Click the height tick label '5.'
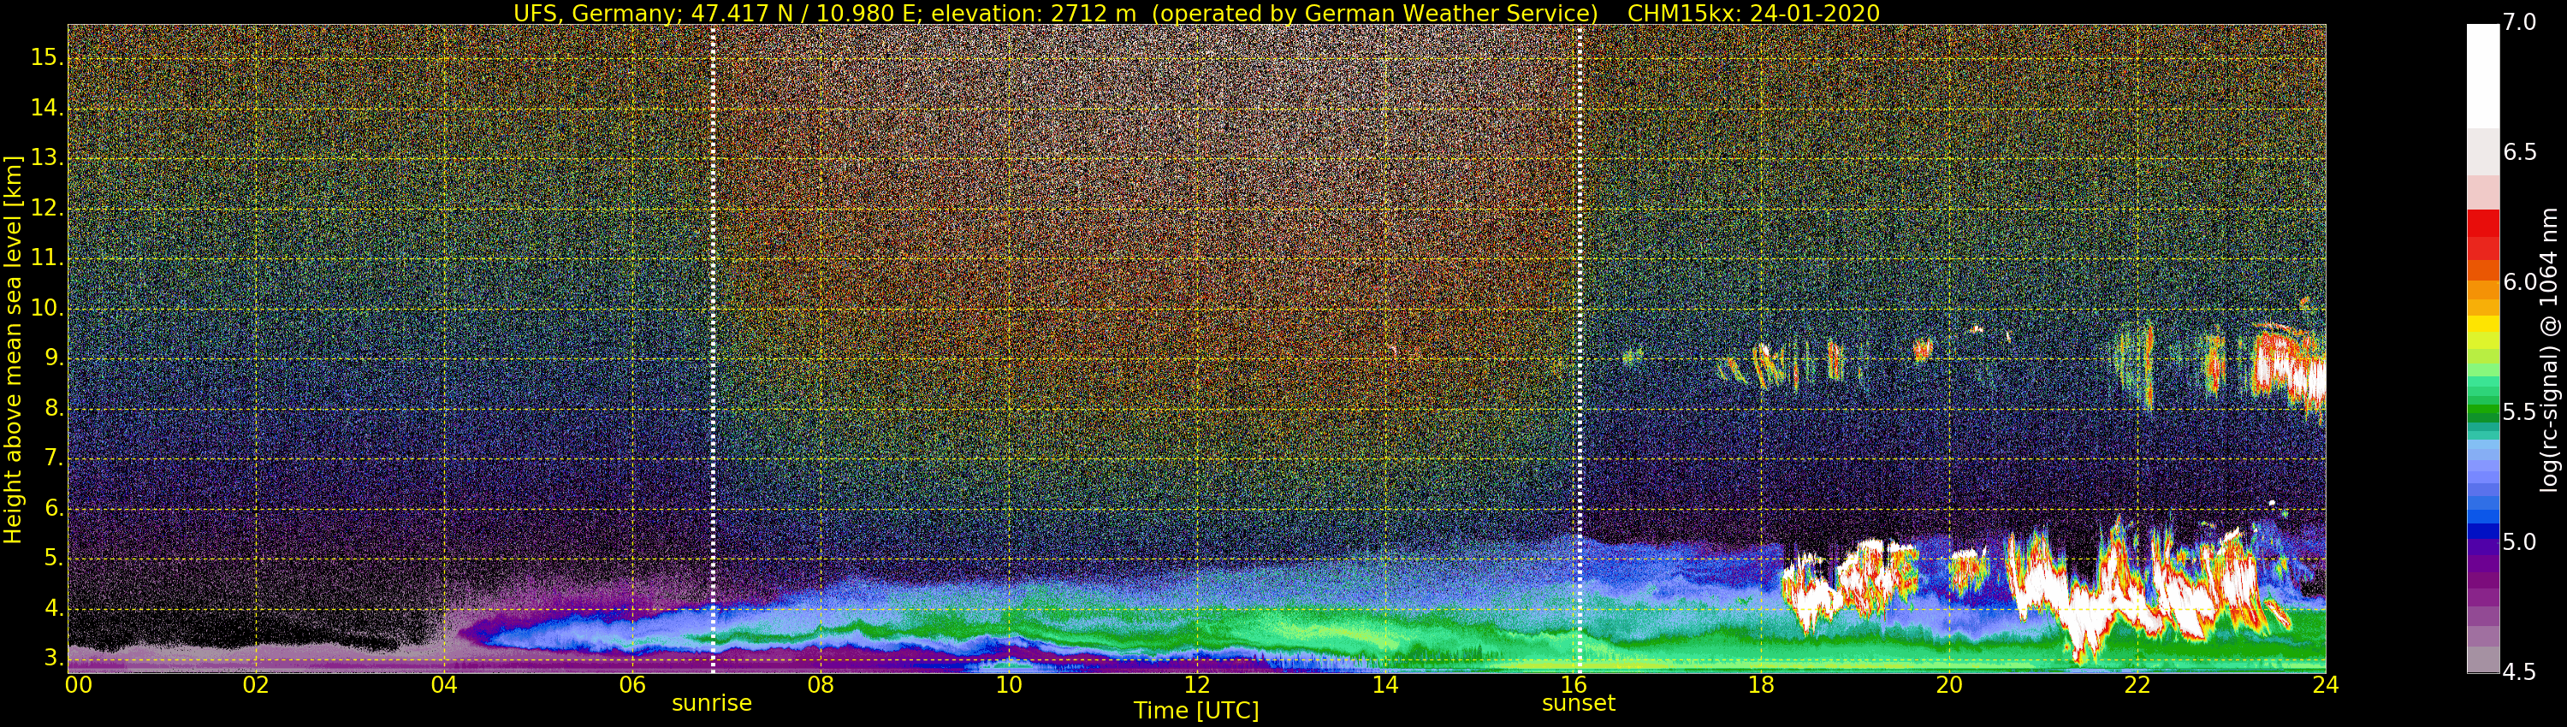This screenshot has height=727, width=2567. (x=54, y=559)
